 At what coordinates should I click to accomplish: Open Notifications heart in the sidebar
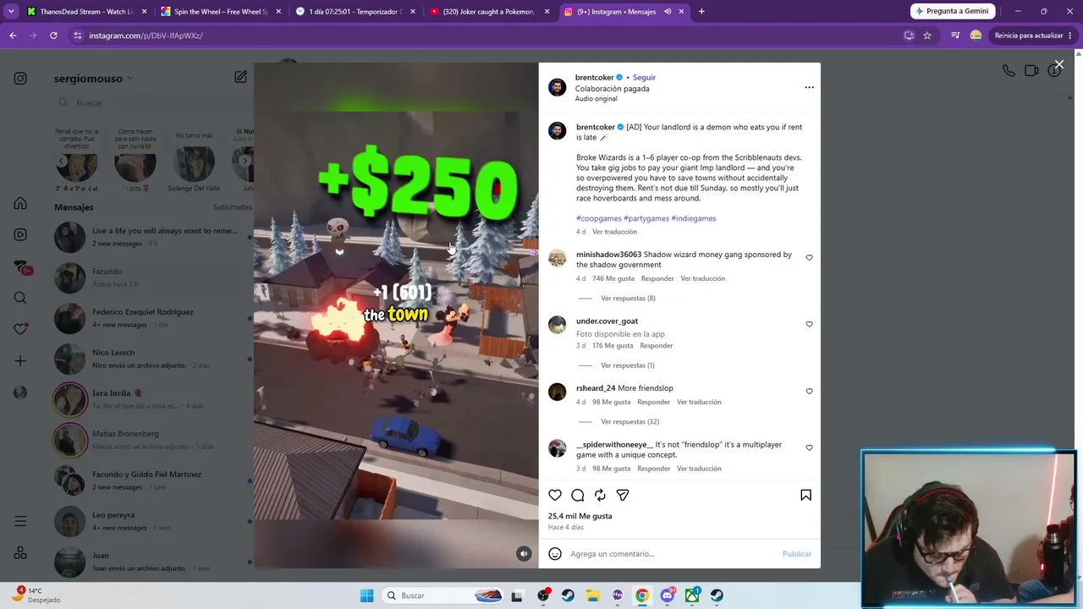click(x=20, y=329)
